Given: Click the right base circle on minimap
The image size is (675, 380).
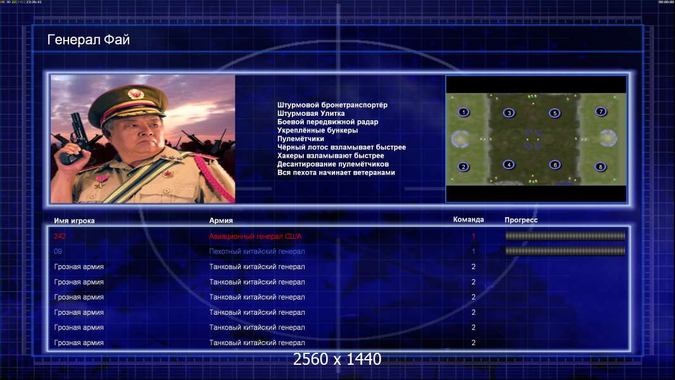Looking at the screenshot, I should (608, 139).
